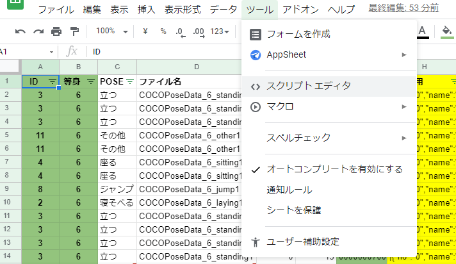This screenshot has height=264, width=456.
Task: Open the fill color picker
Action: click(447, 31)
